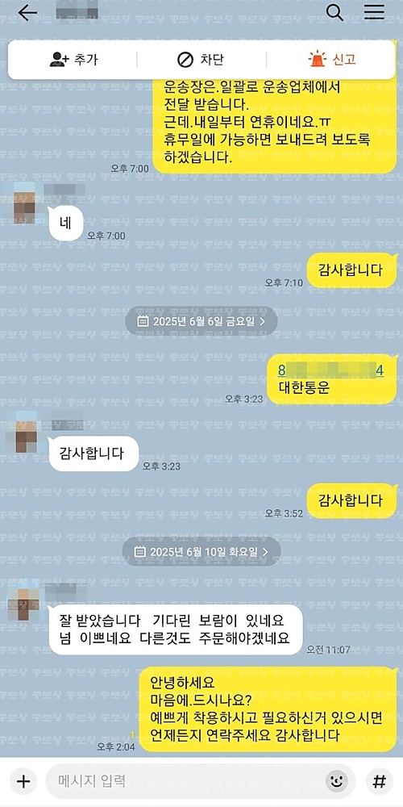Screen dimensions: 403x807
Task: Open chat search magnifier icon
Action: tap(334, 12)
